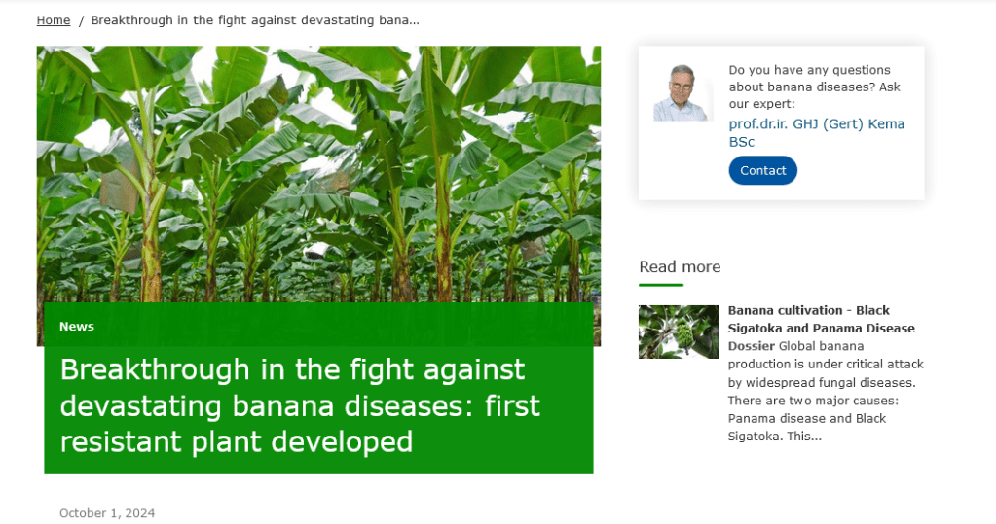Screen dimensions: 996x524
Task: Click the bold 'Dossier' label
Action: pos(752,346)
